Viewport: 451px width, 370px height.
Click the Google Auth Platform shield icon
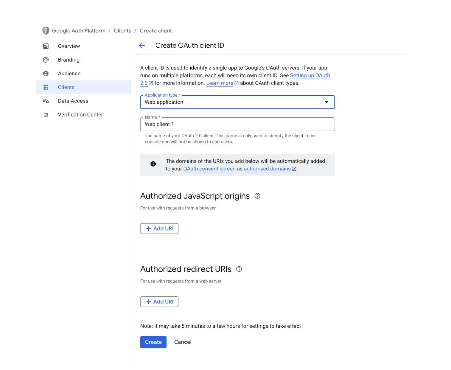[46, 30]
